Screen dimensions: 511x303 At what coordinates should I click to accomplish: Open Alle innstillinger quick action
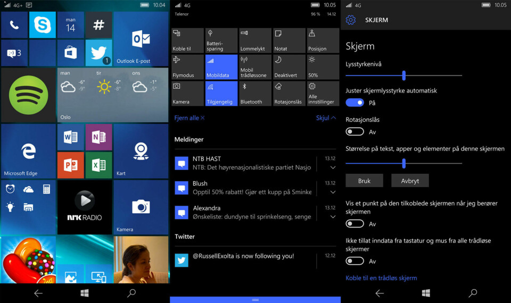323,94
